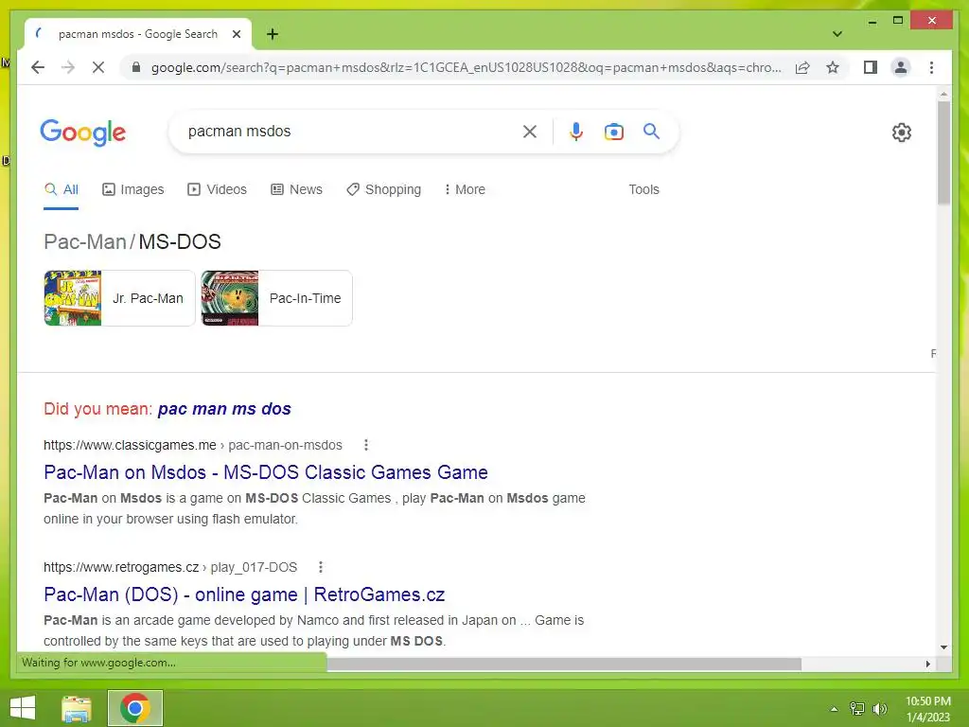The width and height of the screenshot is (969, 727).
Task: Go to the Google logo homepage
Action: click(x=83, y=133)
